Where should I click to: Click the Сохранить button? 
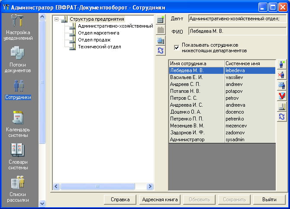tap(234, 199)
